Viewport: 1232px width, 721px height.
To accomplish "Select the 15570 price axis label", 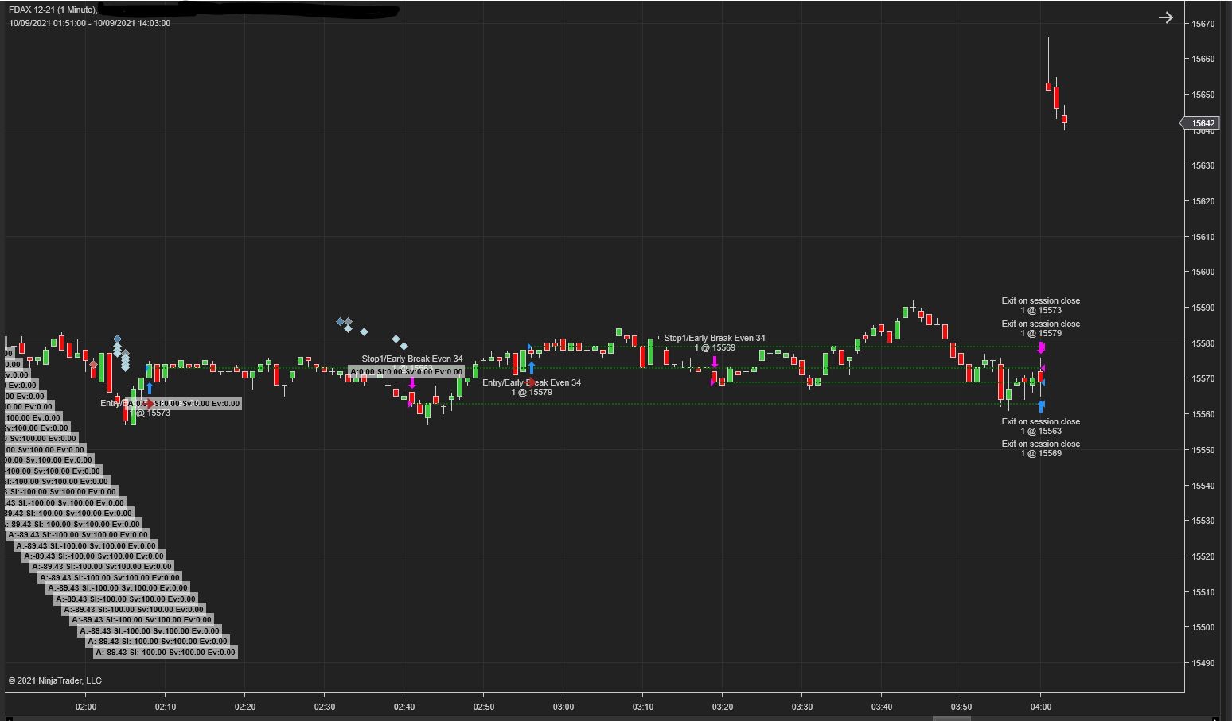I will coord(1203,378).
